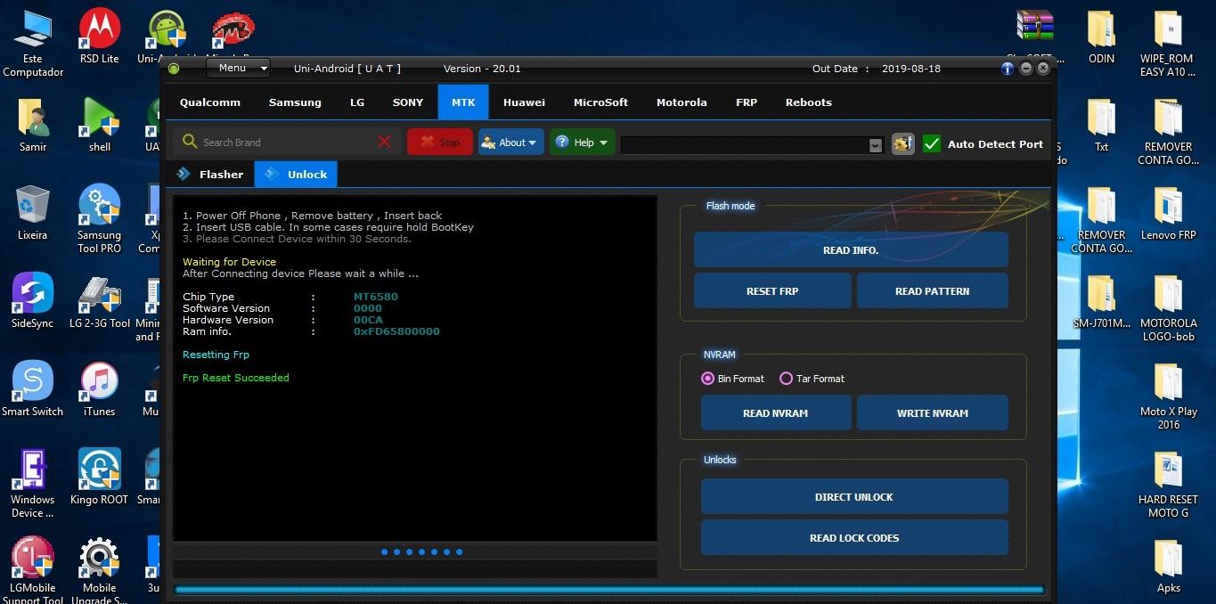
Task: Open the blue info icon in the title bar
Action: click(1008, 69)
